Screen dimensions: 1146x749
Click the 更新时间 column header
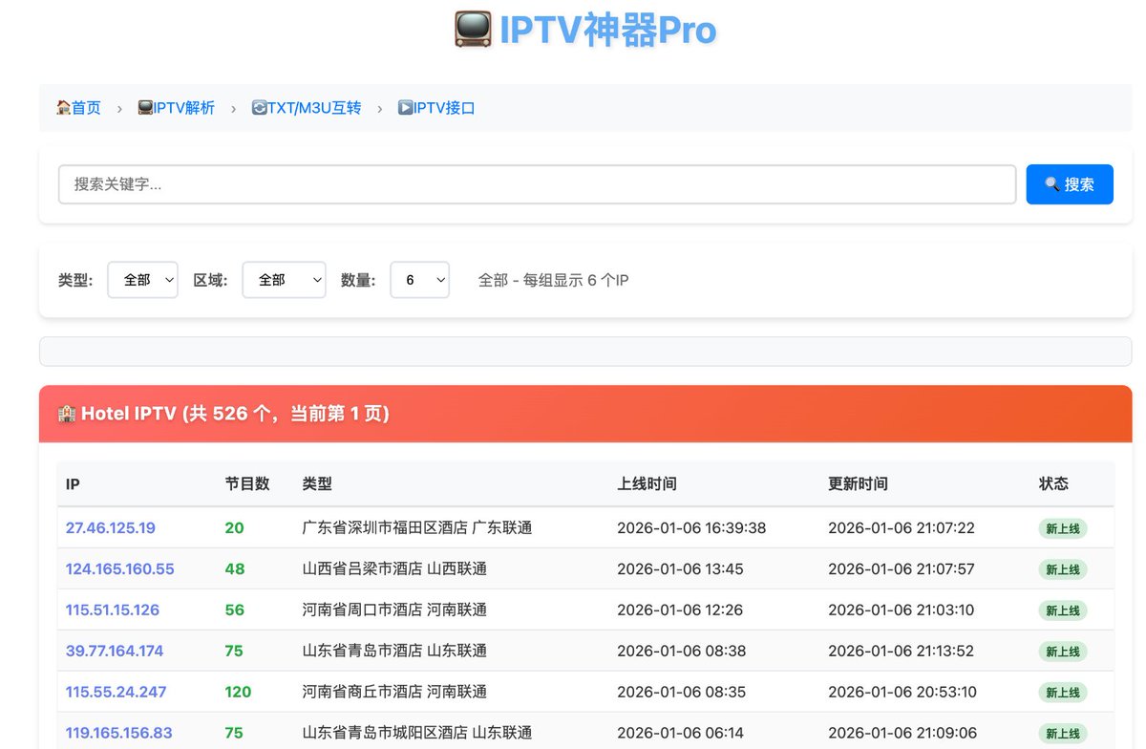click(858, 484)
